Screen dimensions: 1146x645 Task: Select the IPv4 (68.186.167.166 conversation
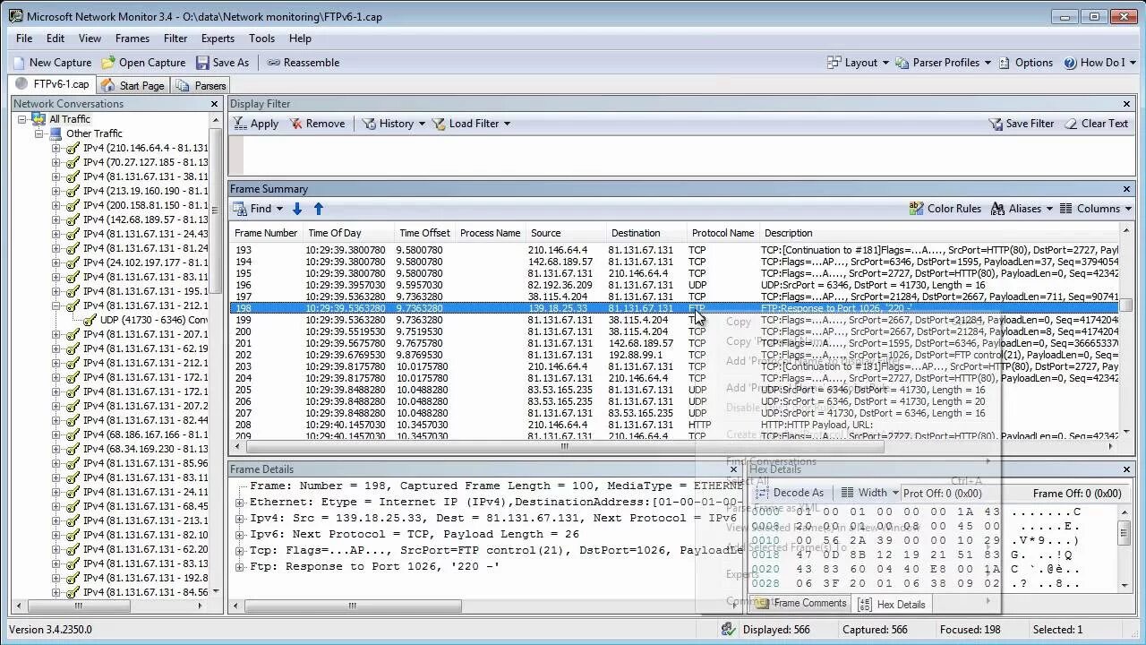(x=145, y=434)
